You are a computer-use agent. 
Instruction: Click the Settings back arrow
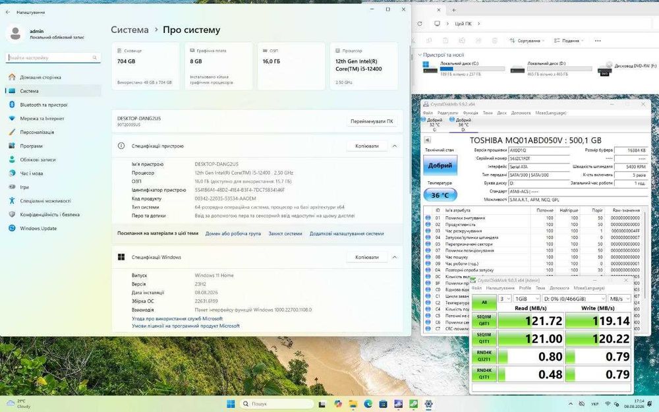[7, 12]
